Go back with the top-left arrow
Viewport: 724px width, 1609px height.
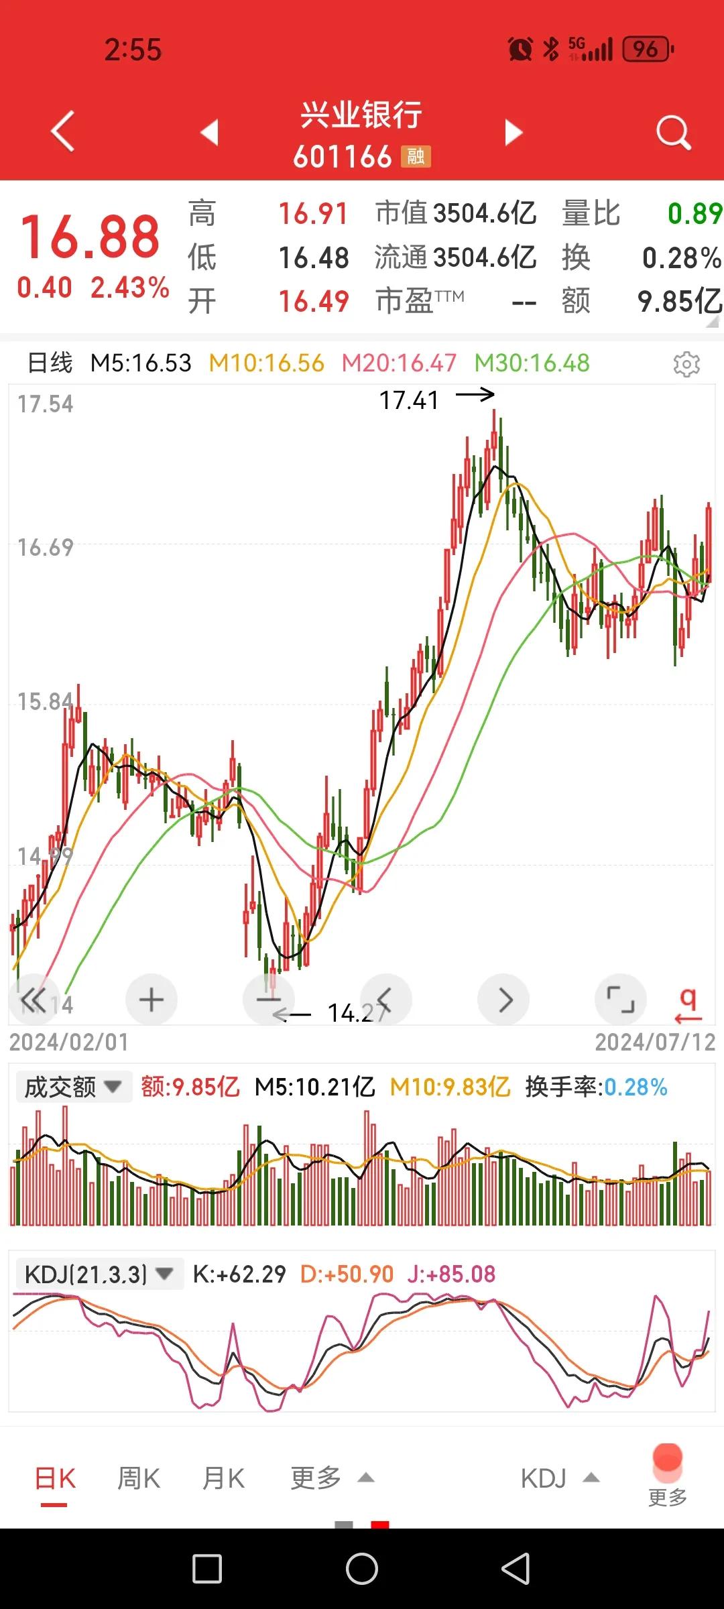click(63, 131)
